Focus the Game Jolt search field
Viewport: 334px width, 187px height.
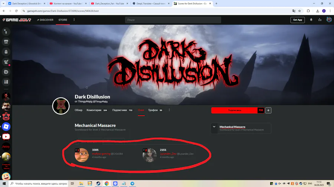pos(173,20)
